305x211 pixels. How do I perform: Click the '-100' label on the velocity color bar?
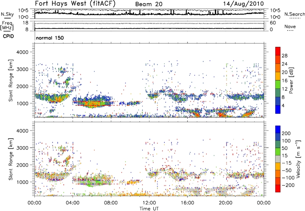[x=288, y=178]
